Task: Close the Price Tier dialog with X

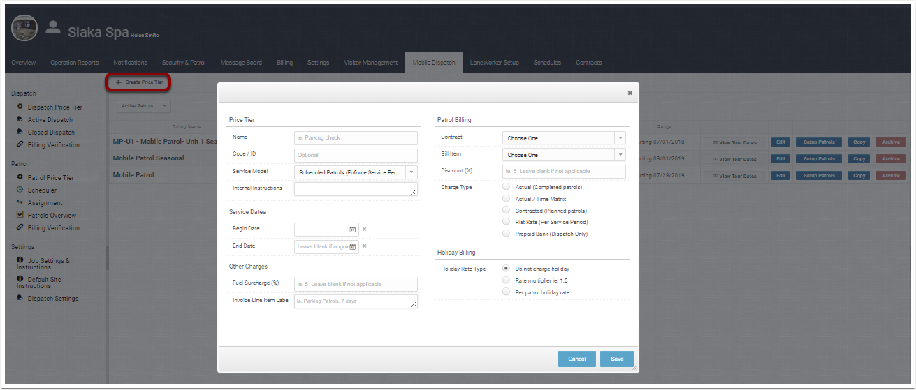Action: [x=630, y=93]
